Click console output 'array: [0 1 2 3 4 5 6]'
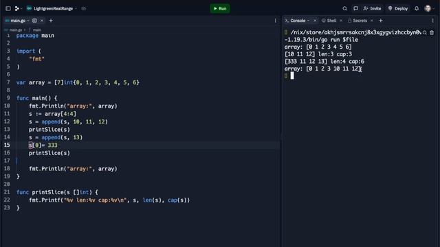 [x=318, y=47]
